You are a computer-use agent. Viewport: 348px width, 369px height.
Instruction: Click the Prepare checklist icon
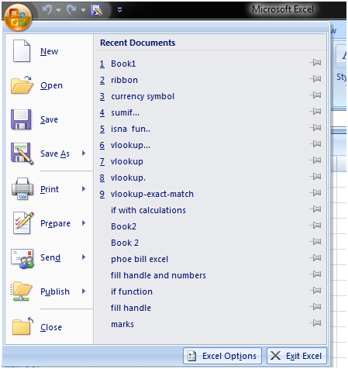pyautogui.click(x=23, y=222)
